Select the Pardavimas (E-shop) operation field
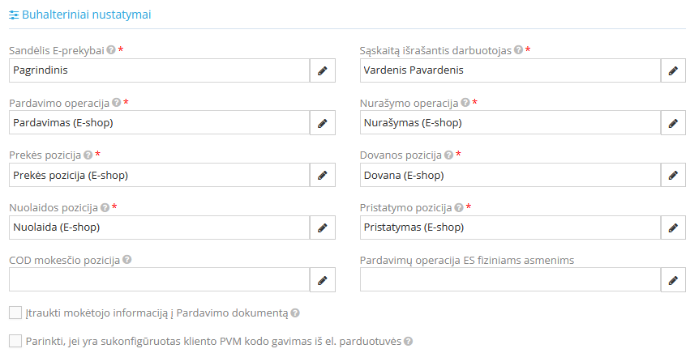The height and width of the screenshot is (353, 690). point(159,123)
